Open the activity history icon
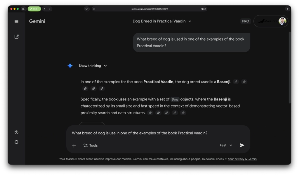Viewport: 299px width, 175px height. 16,132
